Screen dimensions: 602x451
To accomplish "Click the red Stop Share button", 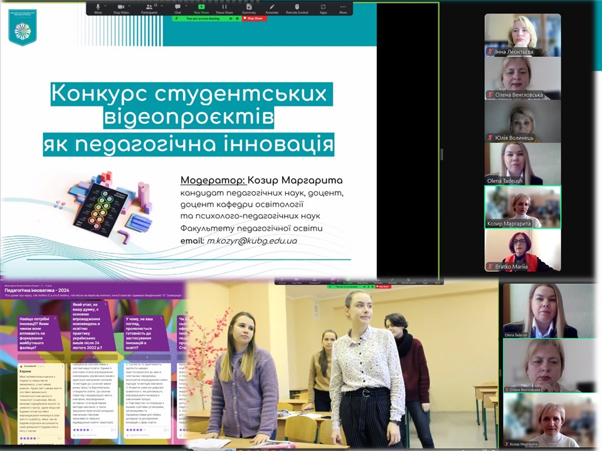I will 254,19.
